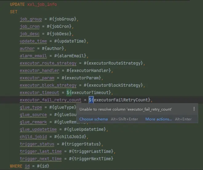This screenshot has width=203, height=170.
Task: Click the #{executorHandler} parameter
Action: (x=89, y=70)
